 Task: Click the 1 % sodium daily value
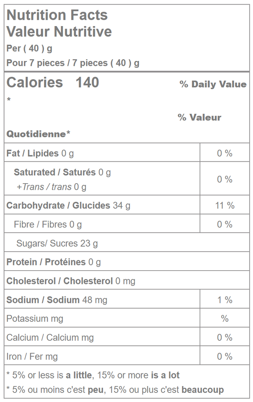[225, 300]
